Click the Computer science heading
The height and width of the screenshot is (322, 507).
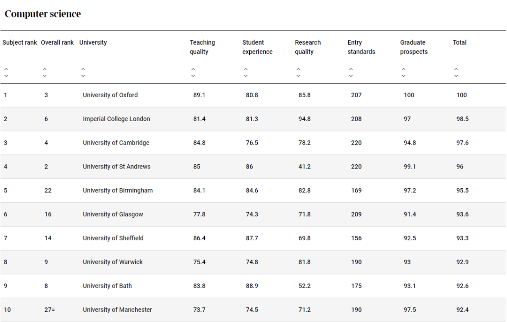point(43,14)
